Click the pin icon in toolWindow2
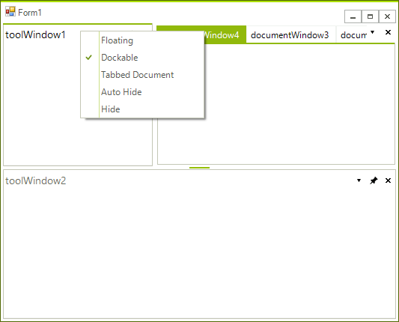 tap(374, 180)
